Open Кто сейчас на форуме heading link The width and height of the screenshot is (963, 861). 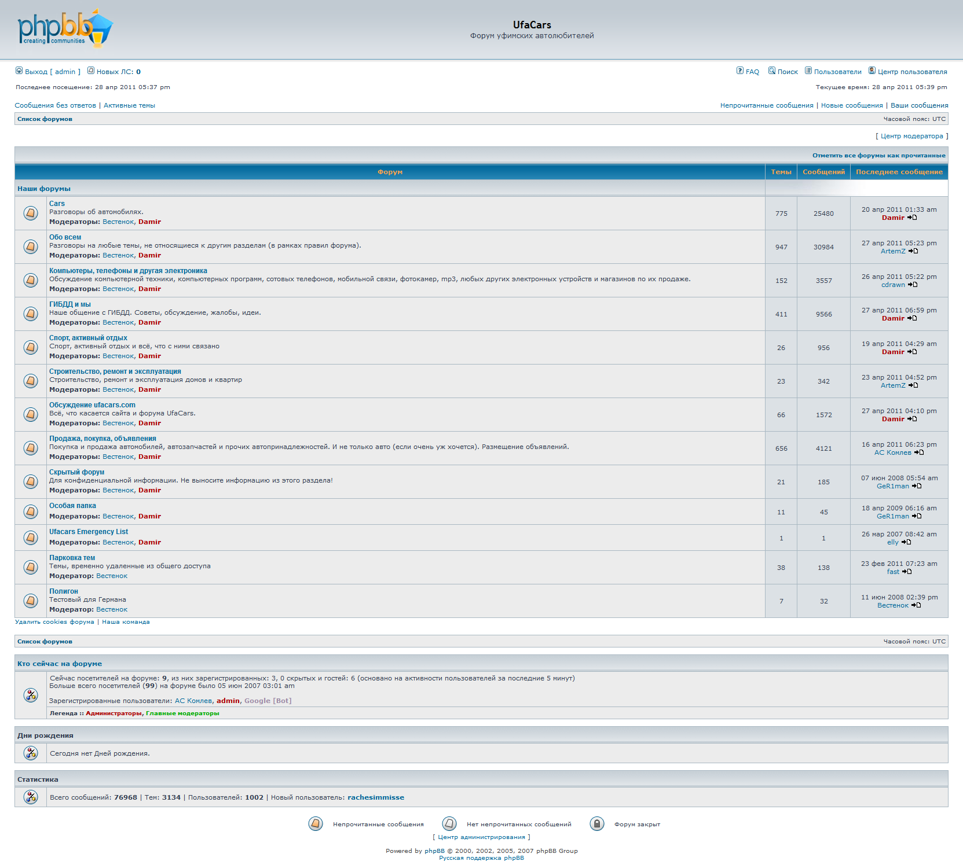[x=60, y=664]
